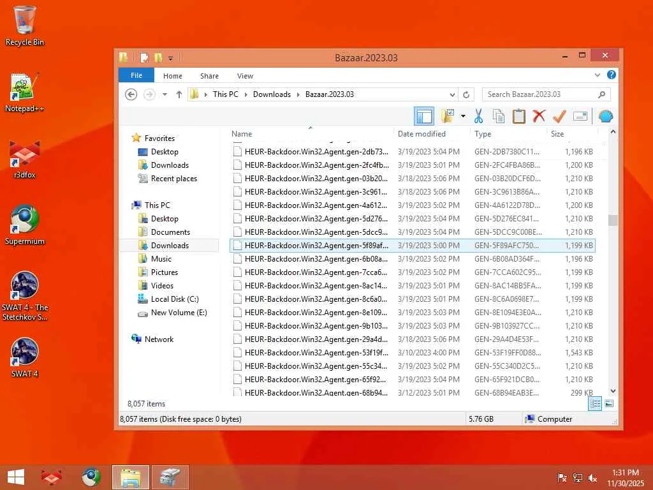Click the vertical scrollbar thumb

pyautogui.click(x=613, y=220)
